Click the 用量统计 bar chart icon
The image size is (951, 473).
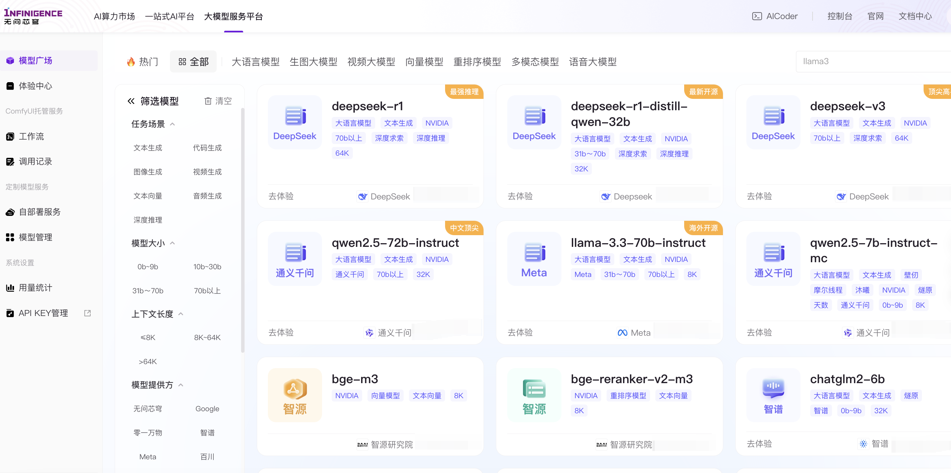point(10,288)
